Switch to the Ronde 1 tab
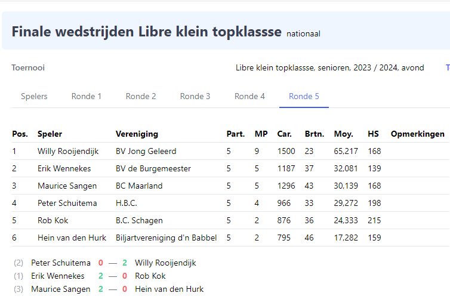The height and width of the screenshot is (302, 450). pos(87,96)
